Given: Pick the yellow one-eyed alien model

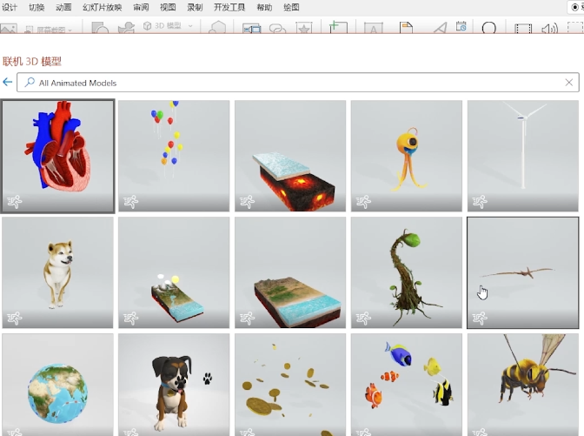Looking at the screenshot, I should coord(407,156).
